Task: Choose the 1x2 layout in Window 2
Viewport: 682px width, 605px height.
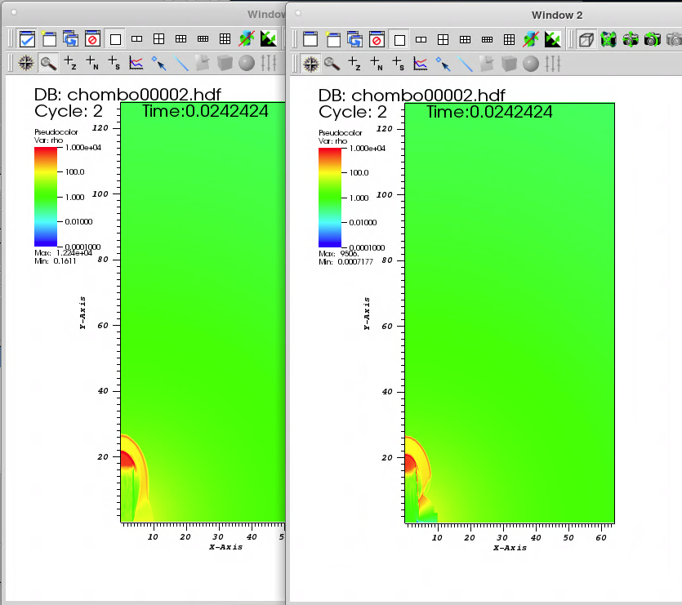Action: click(421, 39)
